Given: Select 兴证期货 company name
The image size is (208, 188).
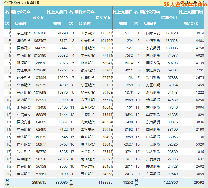Looking at the screenshot, I should (x=24, y=152).
